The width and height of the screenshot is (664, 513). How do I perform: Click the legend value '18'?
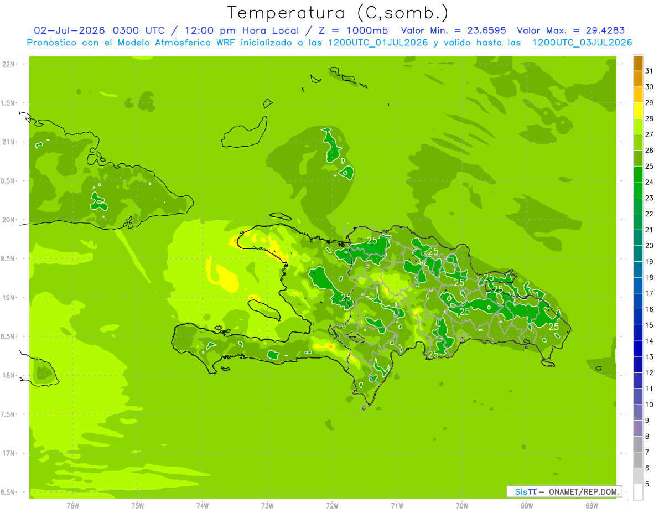click(649, 277)
